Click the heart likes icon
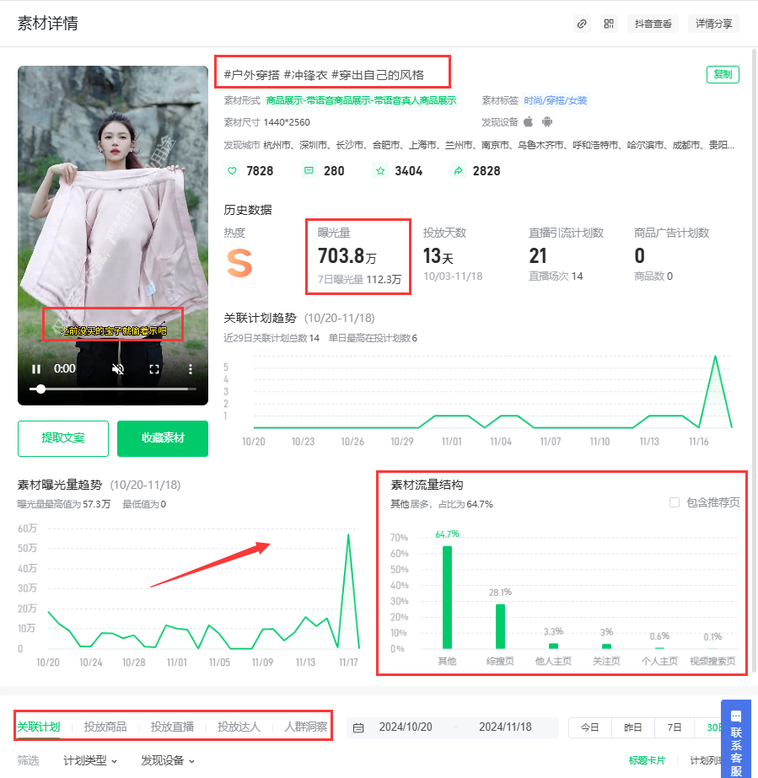This screenshot has width=758, height=778. coord(232,170)
